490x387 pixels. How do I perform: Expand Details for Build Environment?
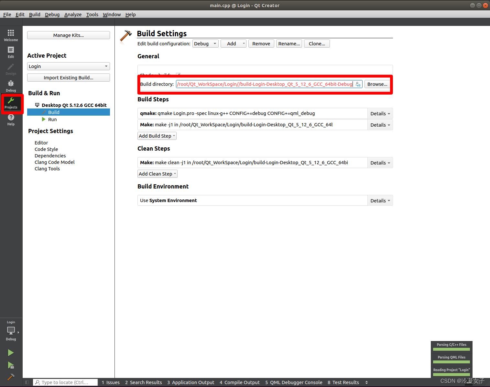380,201
